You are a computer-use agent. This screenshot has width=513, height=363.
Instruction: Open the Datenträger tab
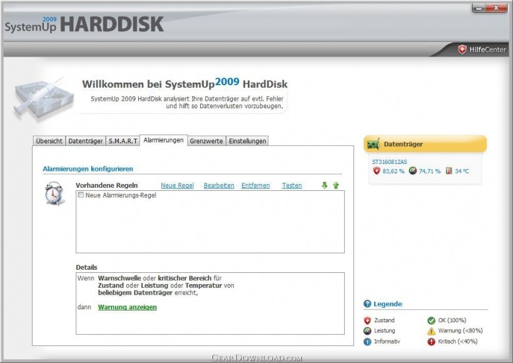(85, 141)
